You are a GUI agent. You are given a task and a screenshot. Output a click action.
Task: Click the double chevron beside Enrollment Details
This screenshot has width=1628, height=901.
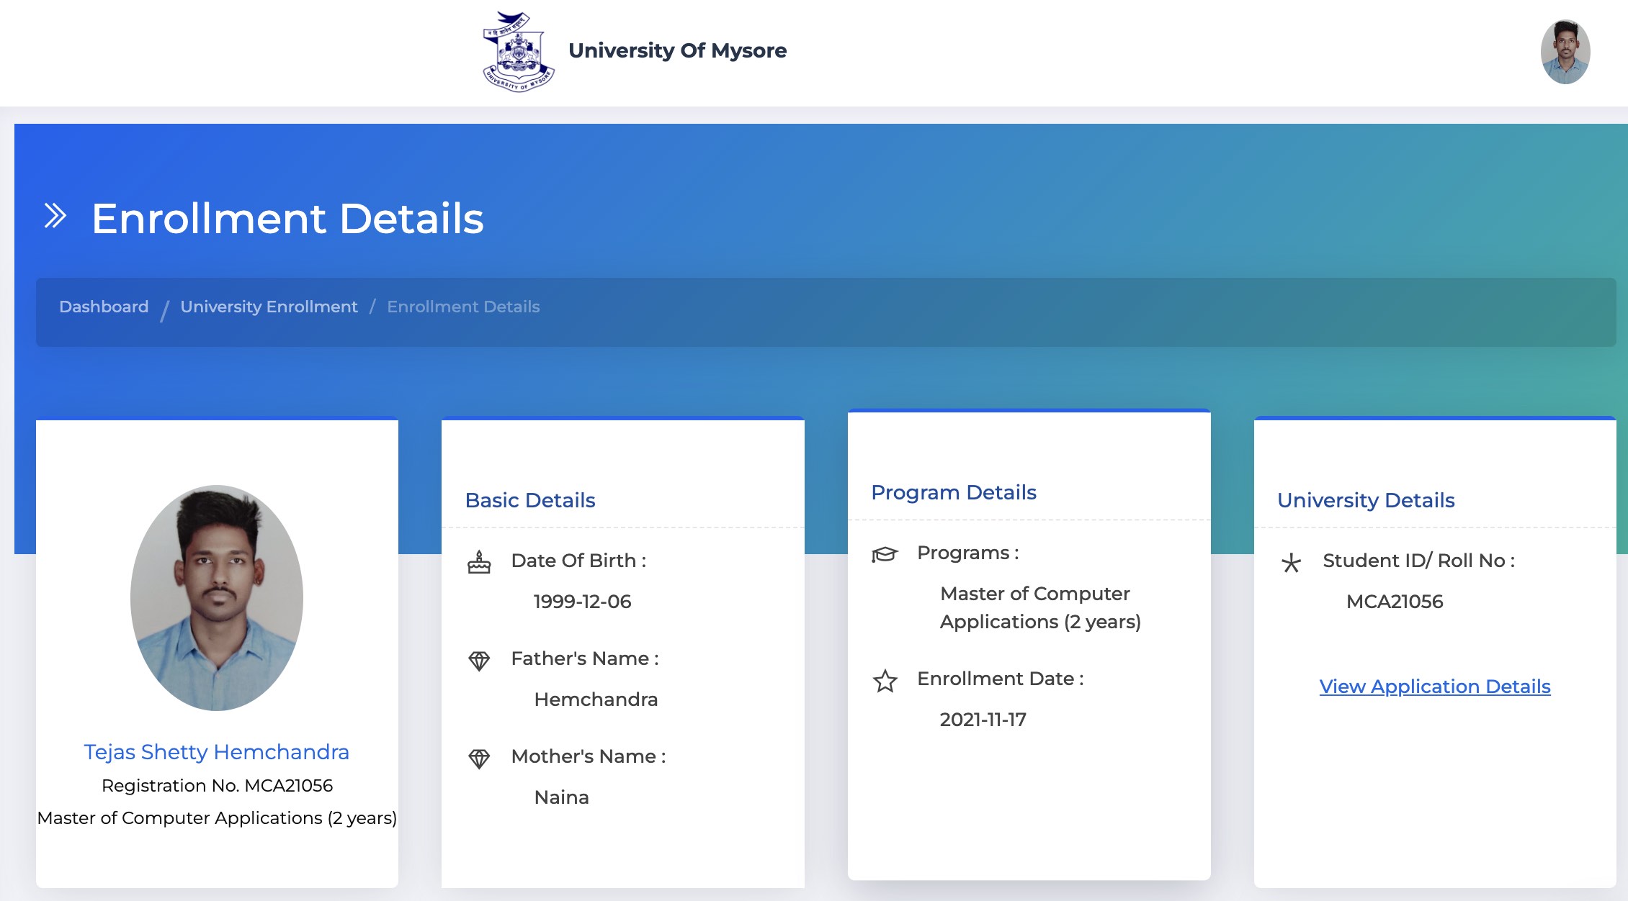(55, 216)
